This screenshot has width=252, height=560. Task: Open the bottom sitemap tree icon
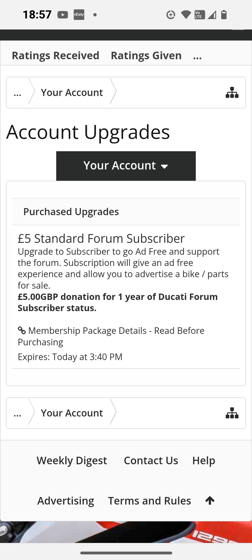point(232,413)
